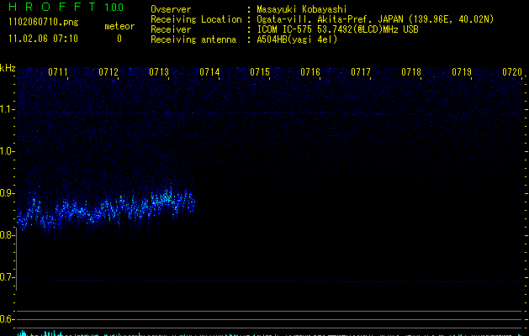Select the 0712 time tick label
This screenshot has height=336, width=529.
[x=108, y=73]
